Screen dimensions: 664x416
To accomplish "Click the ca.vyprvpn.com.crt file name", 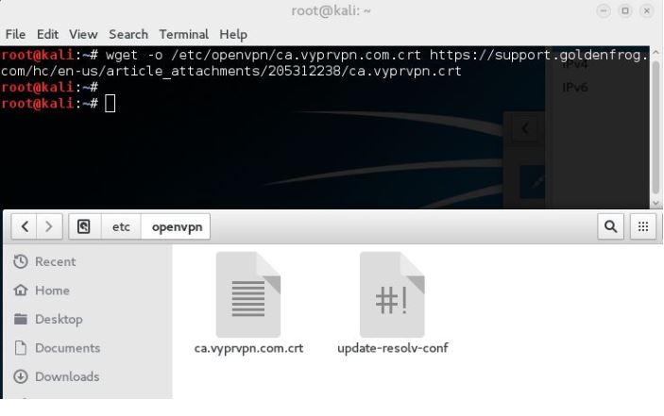I will (x=248, y=348).
